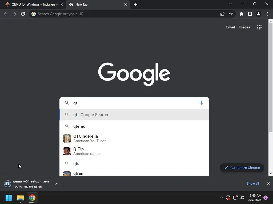Screen dimensions: 273x204
Task: Show all downloads
Action: (253, 184)
